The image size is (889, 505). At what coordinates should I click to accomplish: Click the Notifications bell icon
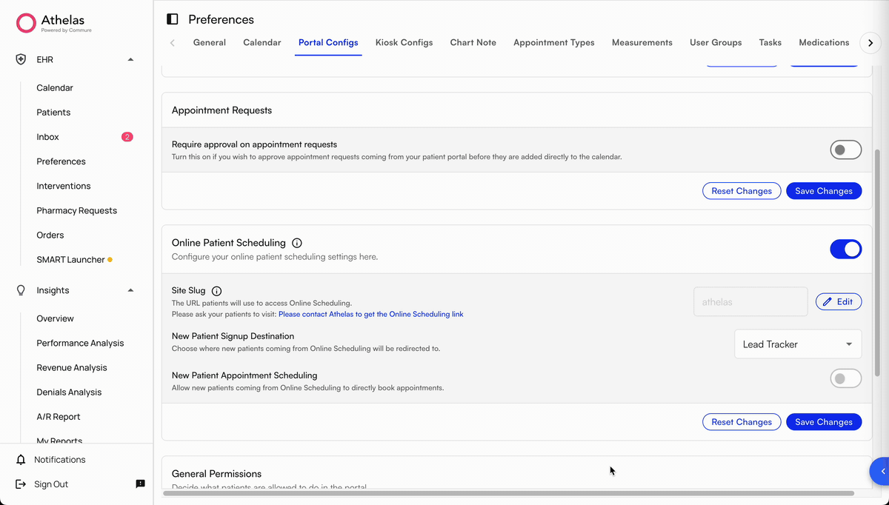[21, 460]
